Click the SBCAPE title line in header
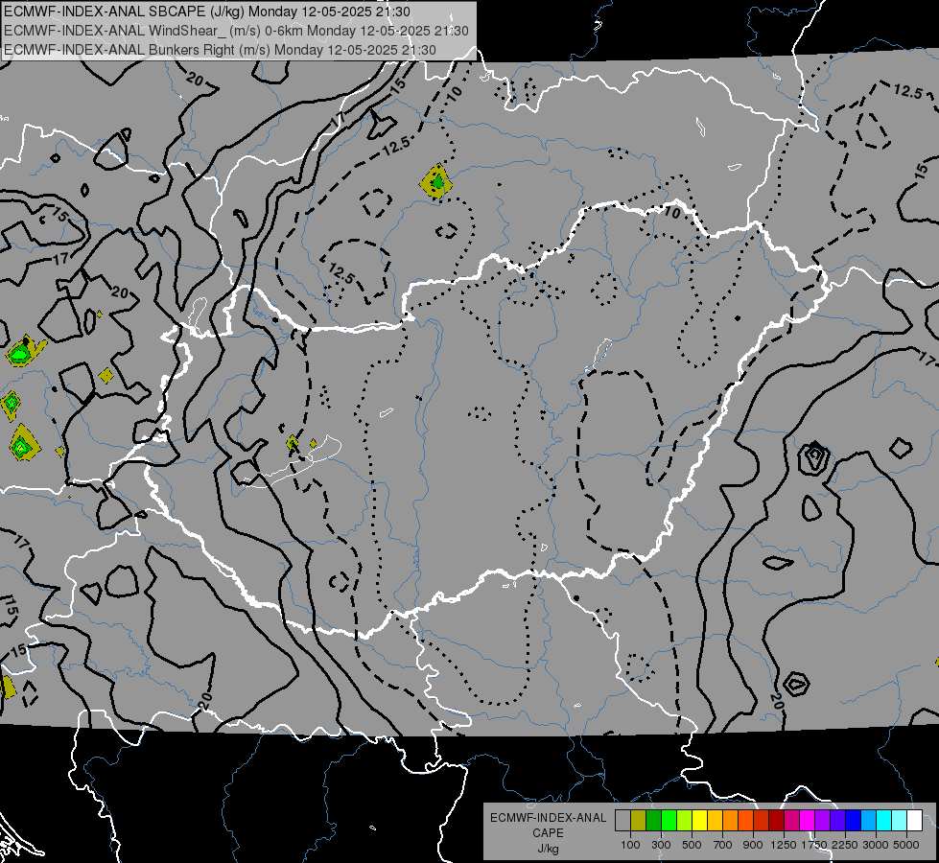 (x=207, y=12)
